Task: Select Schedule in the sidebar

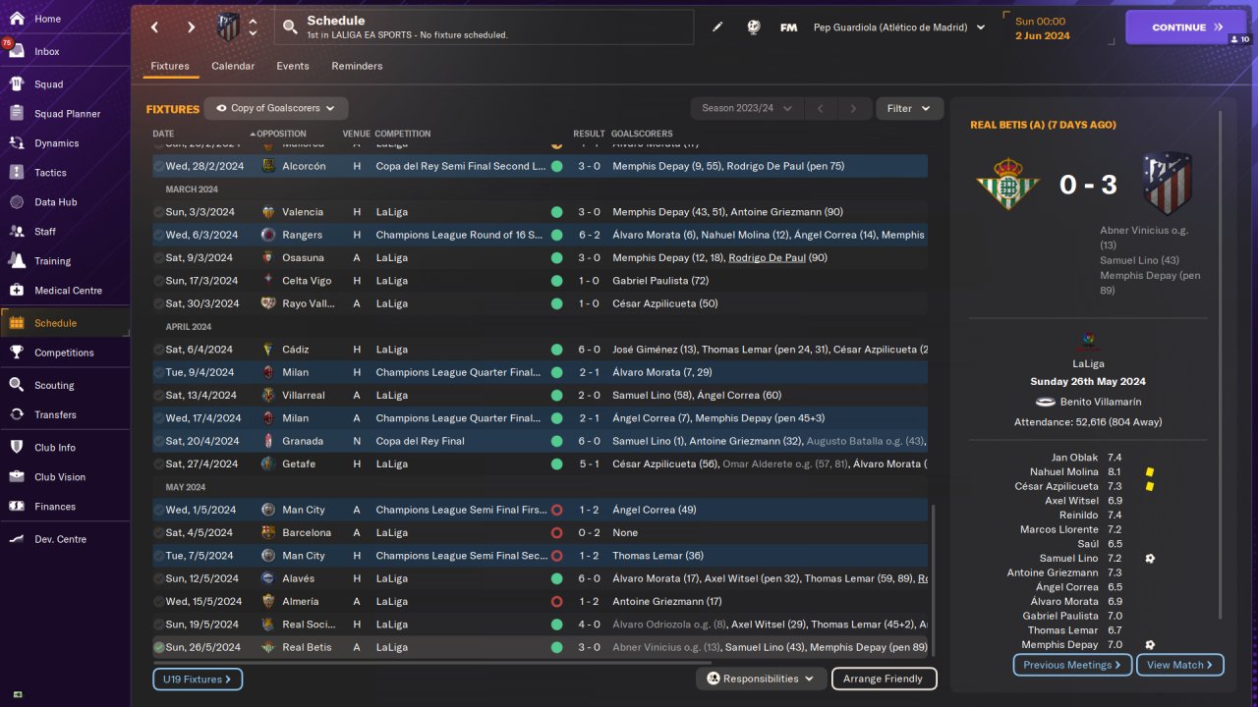Action: [x=65, y=323]
